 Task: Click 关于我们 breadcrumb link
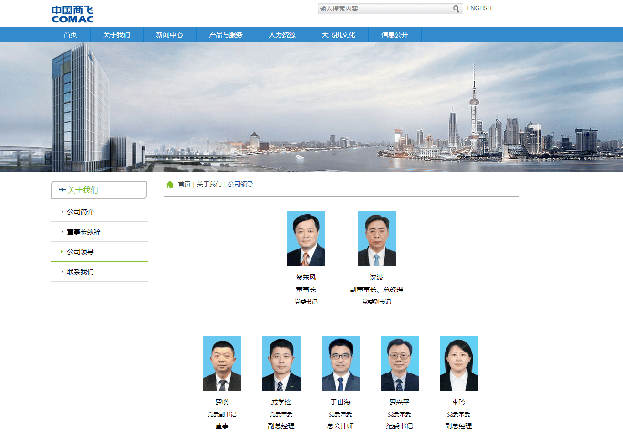point(209,184)
